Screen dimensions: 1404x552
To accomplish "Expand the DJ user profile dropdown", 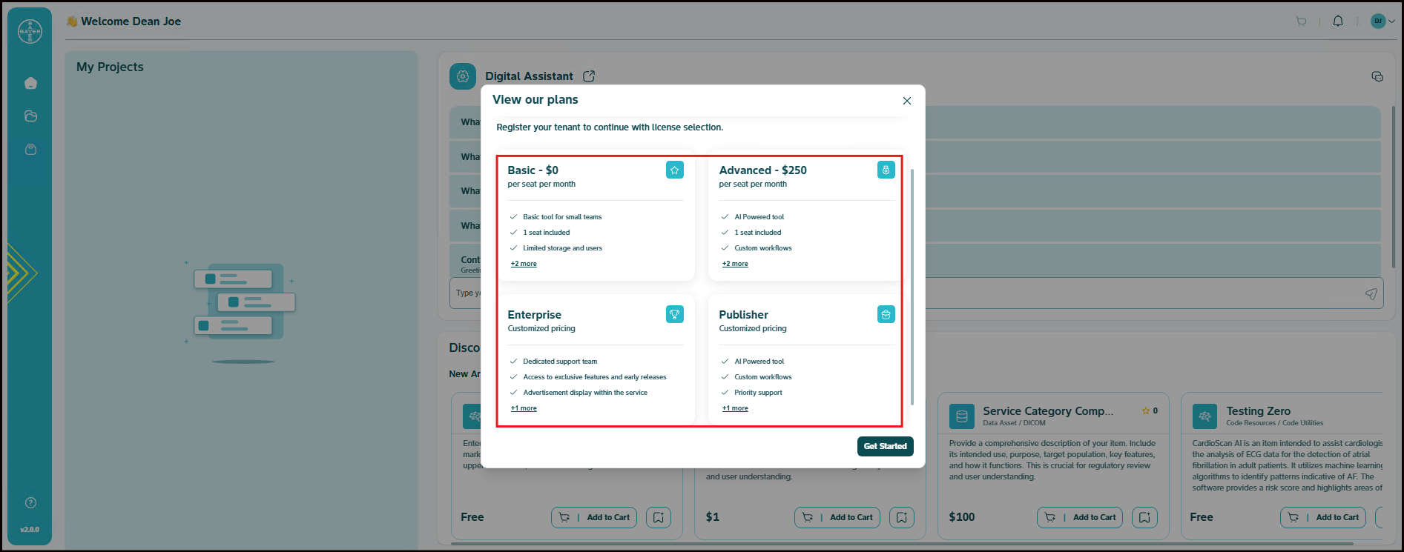I will [1383, 21].
